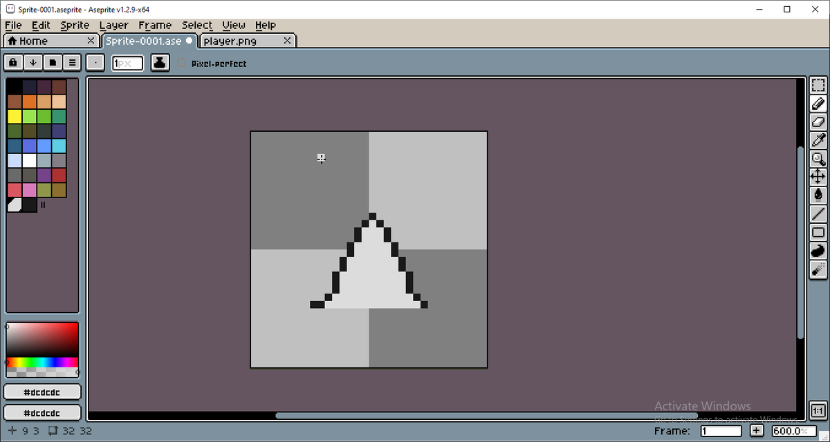Select the Eraser tool
Viewport: 830px width, 442px height.
(818, 122)
